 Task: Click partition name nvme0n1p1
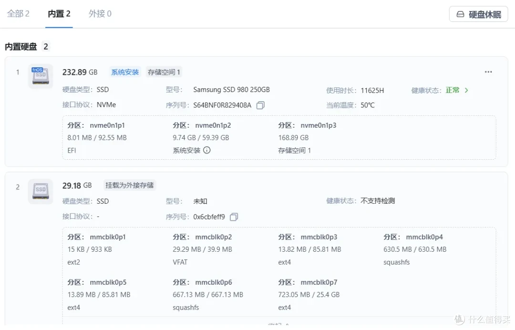click(x=107, y=125)
